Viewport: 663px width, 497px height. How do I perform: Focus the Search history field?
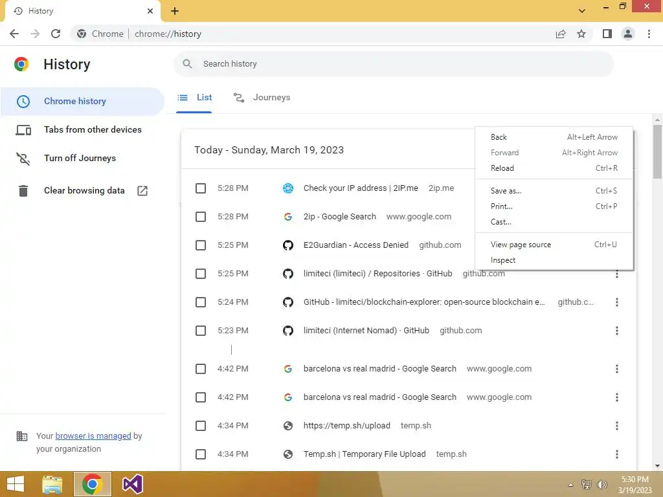pyautogui.click(x=393, y=64)
